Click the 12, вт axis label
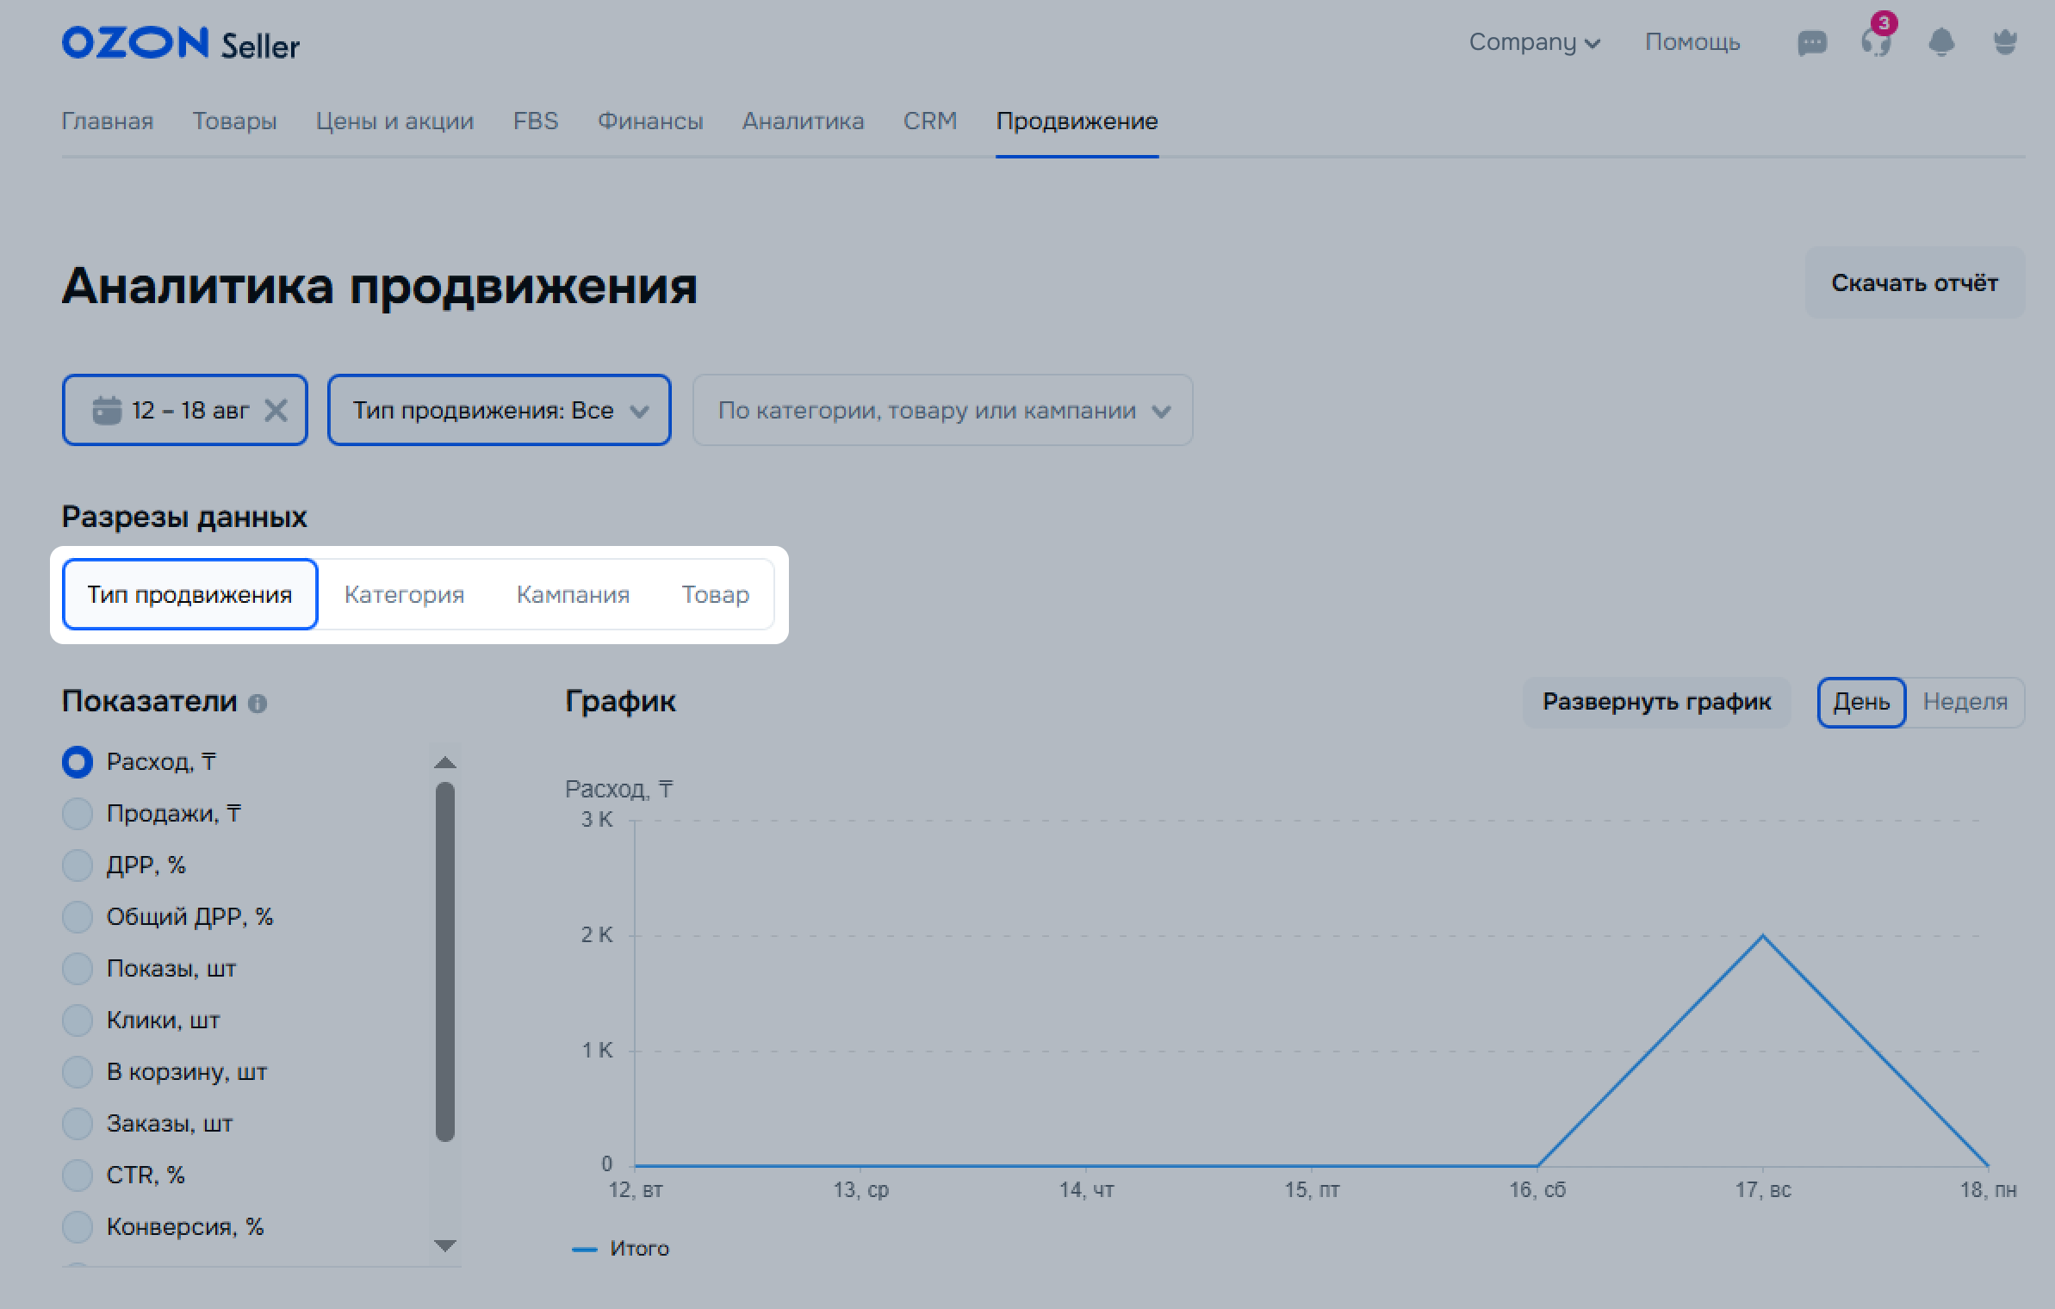The height and width of the screenshot is (1309, 2055). [636, 1190]
